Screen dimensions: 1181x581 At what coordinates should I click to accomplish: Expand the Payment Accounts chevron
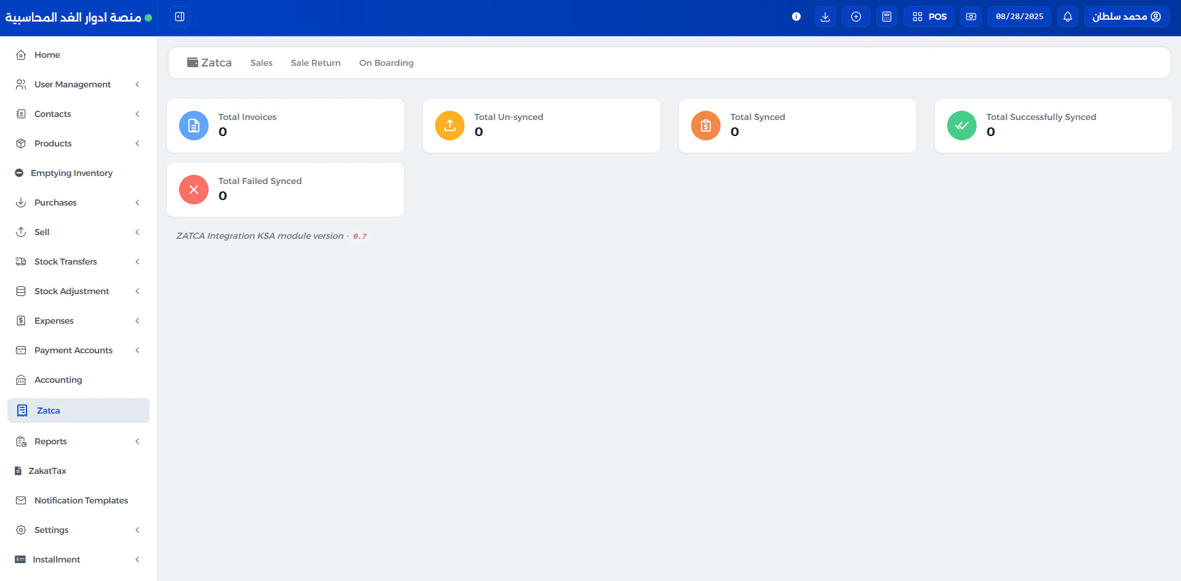pyautogui.click(x=137, y=350)
